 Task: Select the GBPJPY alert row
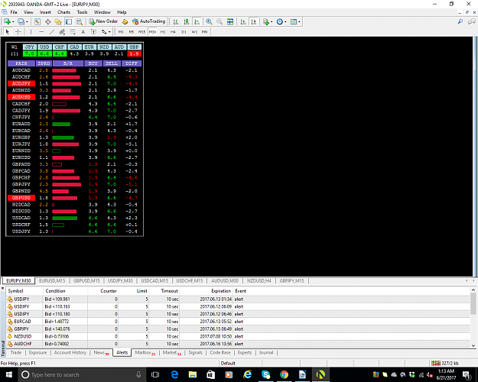point(238,329)
